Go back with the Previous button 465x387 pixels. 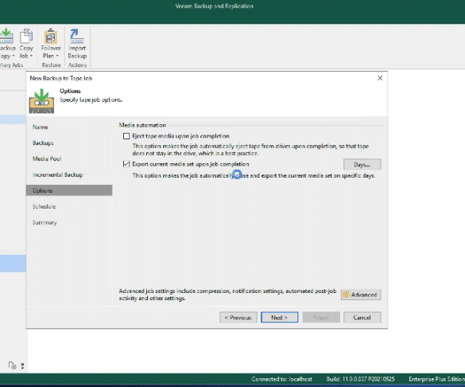tap(238, 318)
